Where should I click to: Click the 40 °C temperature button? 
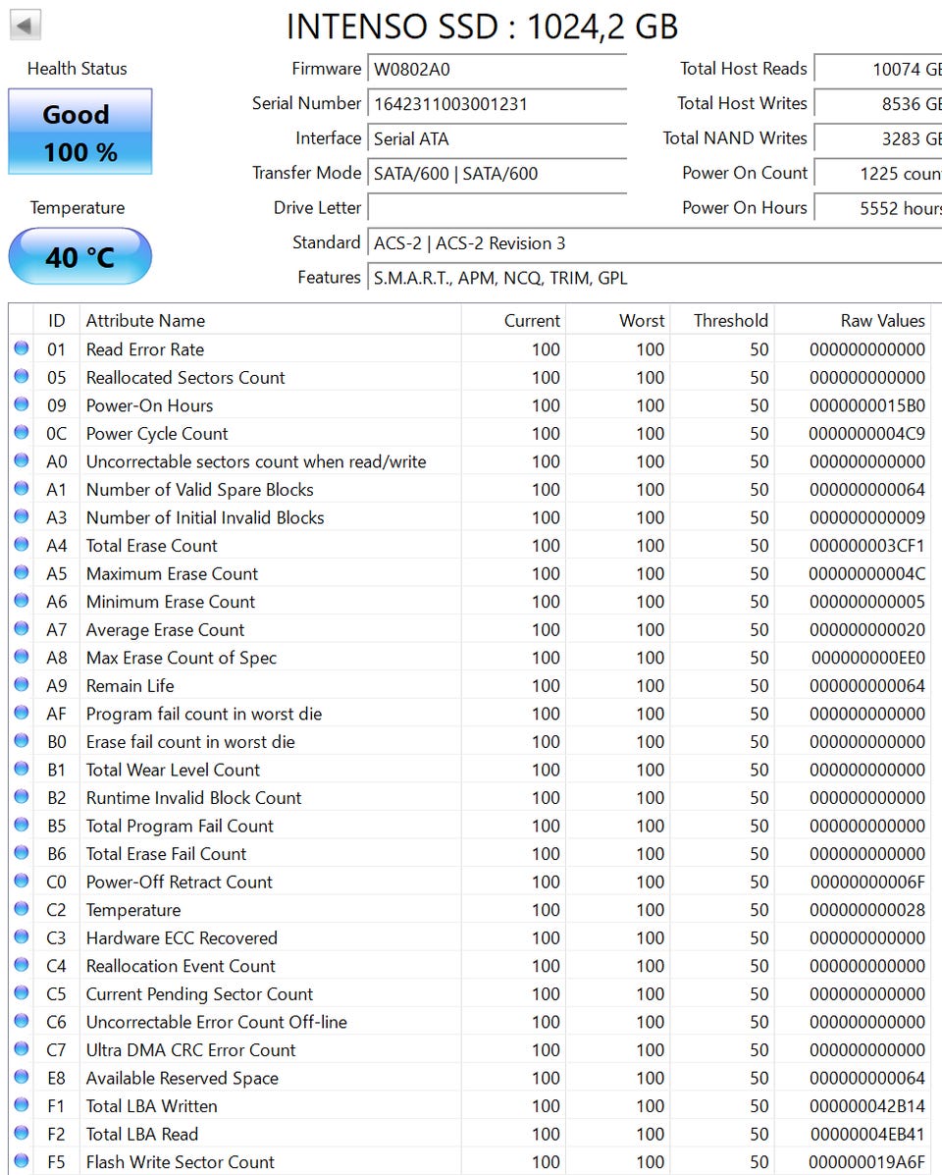80,256
